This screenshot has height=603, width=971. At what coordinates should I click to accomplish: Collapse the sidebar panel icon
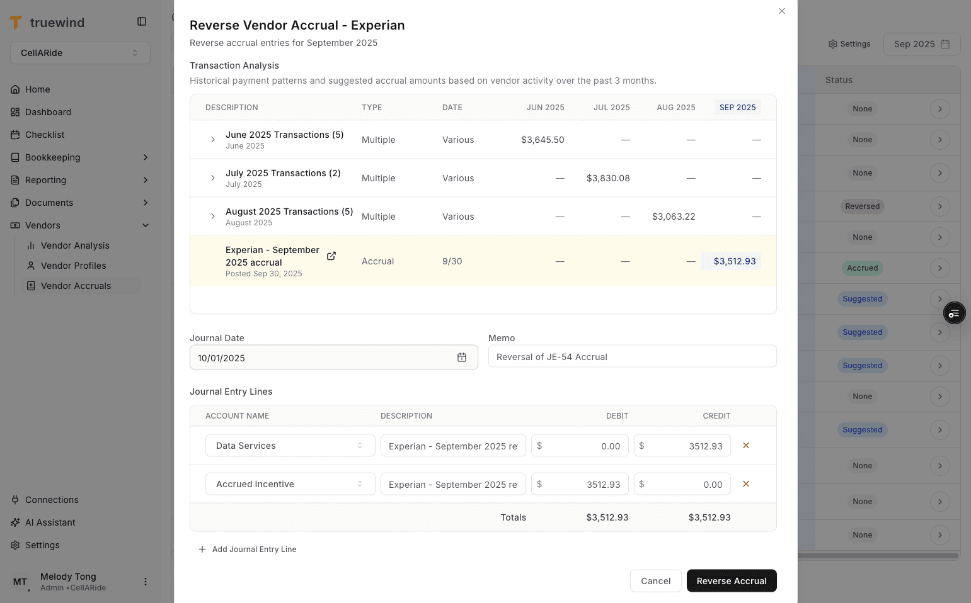[x=142, y=21]
